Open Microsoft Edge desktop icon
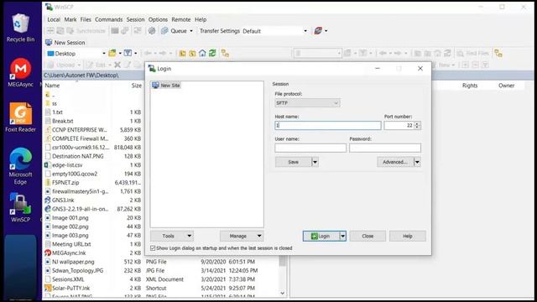 coord(20,166)
